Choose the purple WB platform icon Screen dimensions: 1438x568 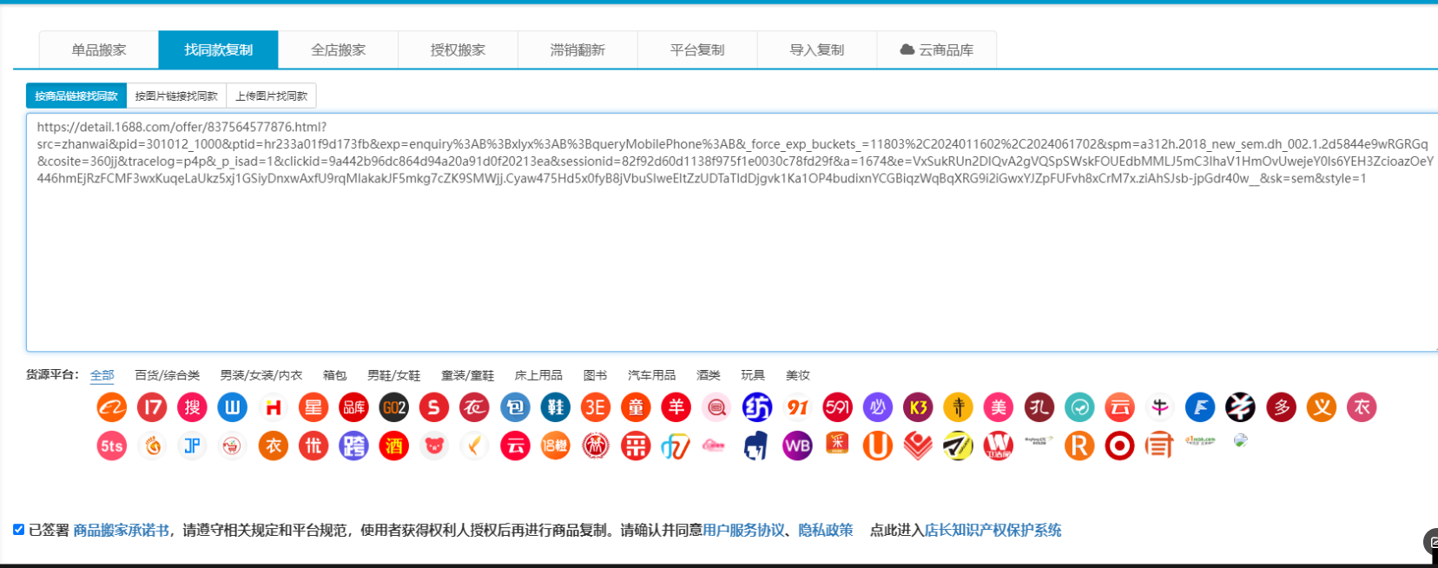(797, 446)
